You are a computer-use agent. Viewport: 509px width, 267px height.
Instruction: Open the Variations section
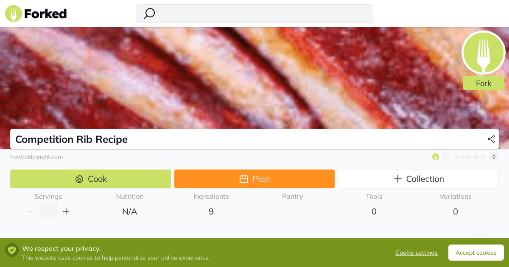(x=455, y=204)
